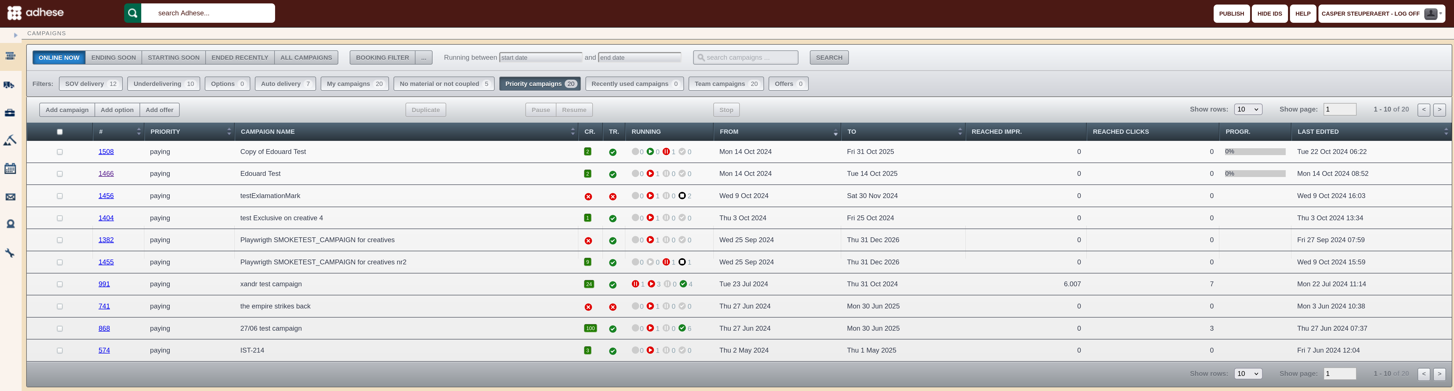
Task: Click the start date input field
Action: pyautogui.click(x=541, y=57)
